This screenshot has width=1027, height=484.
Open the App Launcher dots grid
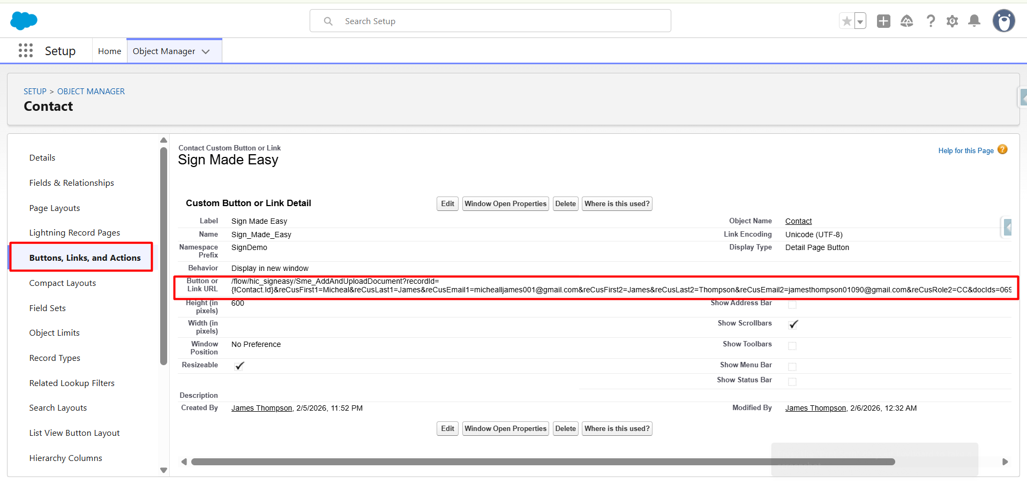[x=26, y=51]
